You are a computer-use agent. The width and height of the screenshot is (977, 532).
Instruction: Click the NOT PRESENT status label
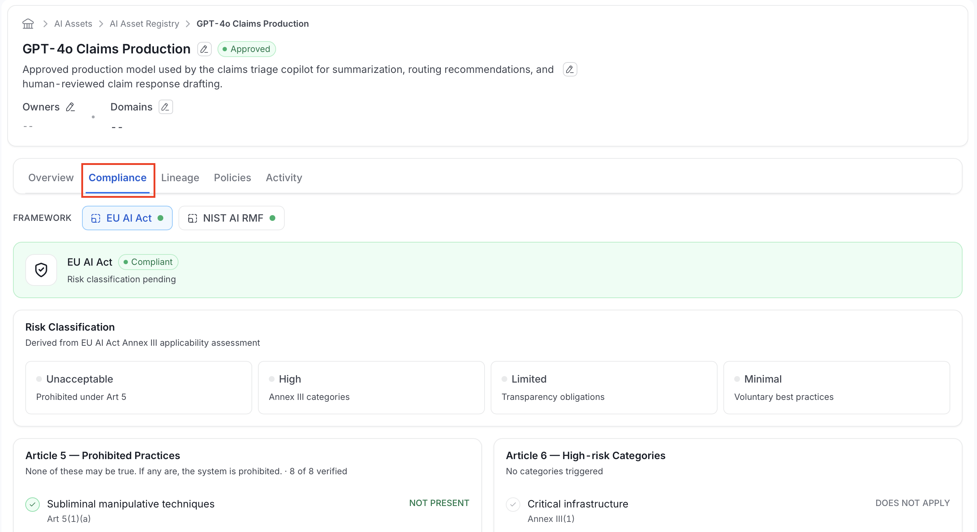pyautogui.click(x=439, y=503)
